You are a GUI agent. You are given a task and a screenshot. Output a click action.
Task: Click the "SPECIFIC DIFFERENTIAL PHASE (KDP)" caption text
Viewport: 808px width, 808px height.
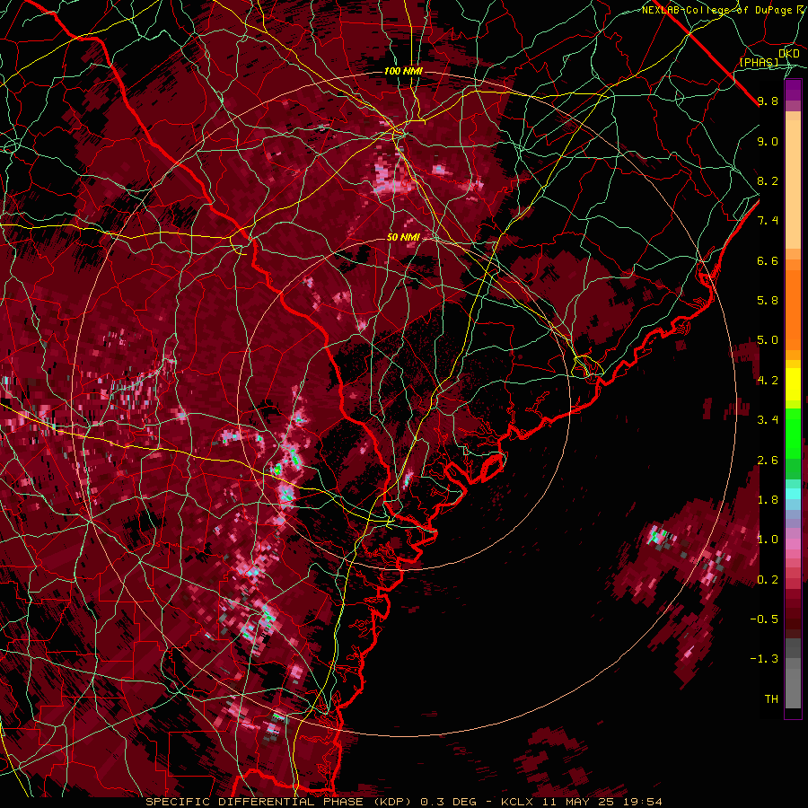tap(278, 802)
